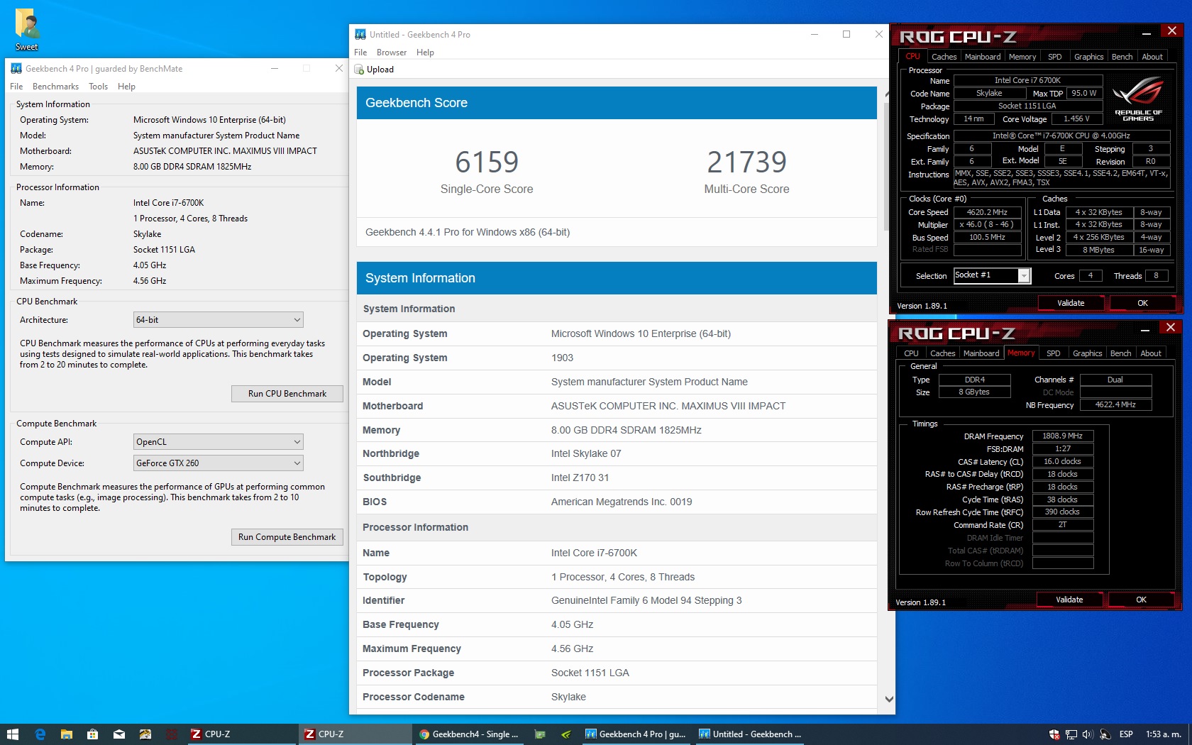The height and width of the screenshot is (745, 1192).
Task: Launch Microsoft Edge from the taskbar
Action: 40,734
